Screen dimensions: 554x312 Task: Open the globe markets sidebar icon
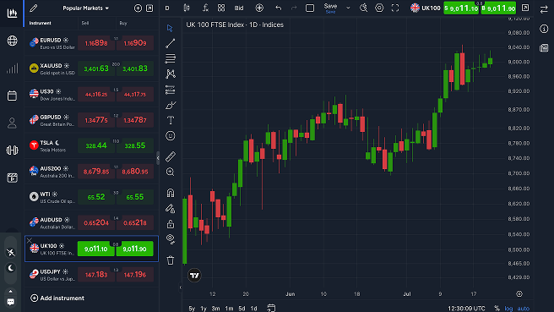pyautogui.click(x=12, y=41)
